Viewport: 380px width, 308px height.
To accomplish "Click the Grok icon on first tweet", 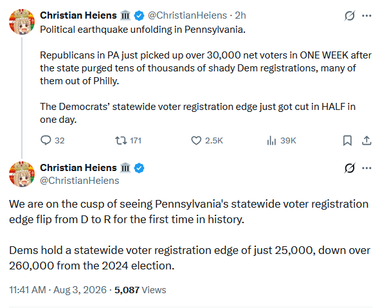I will [350, 15].
